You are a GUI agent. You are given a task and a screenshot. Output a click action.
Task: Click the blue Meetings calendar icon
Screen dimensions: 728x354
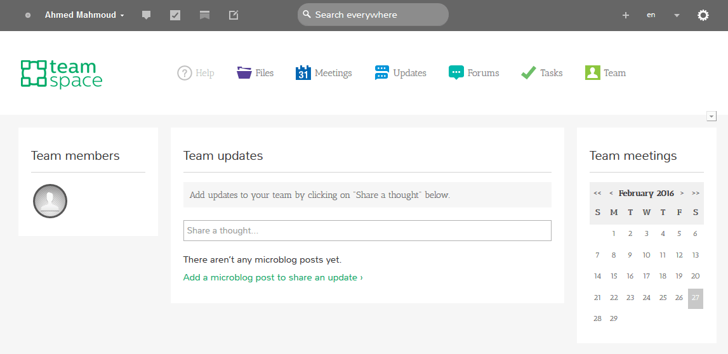[x=303, y=73]
